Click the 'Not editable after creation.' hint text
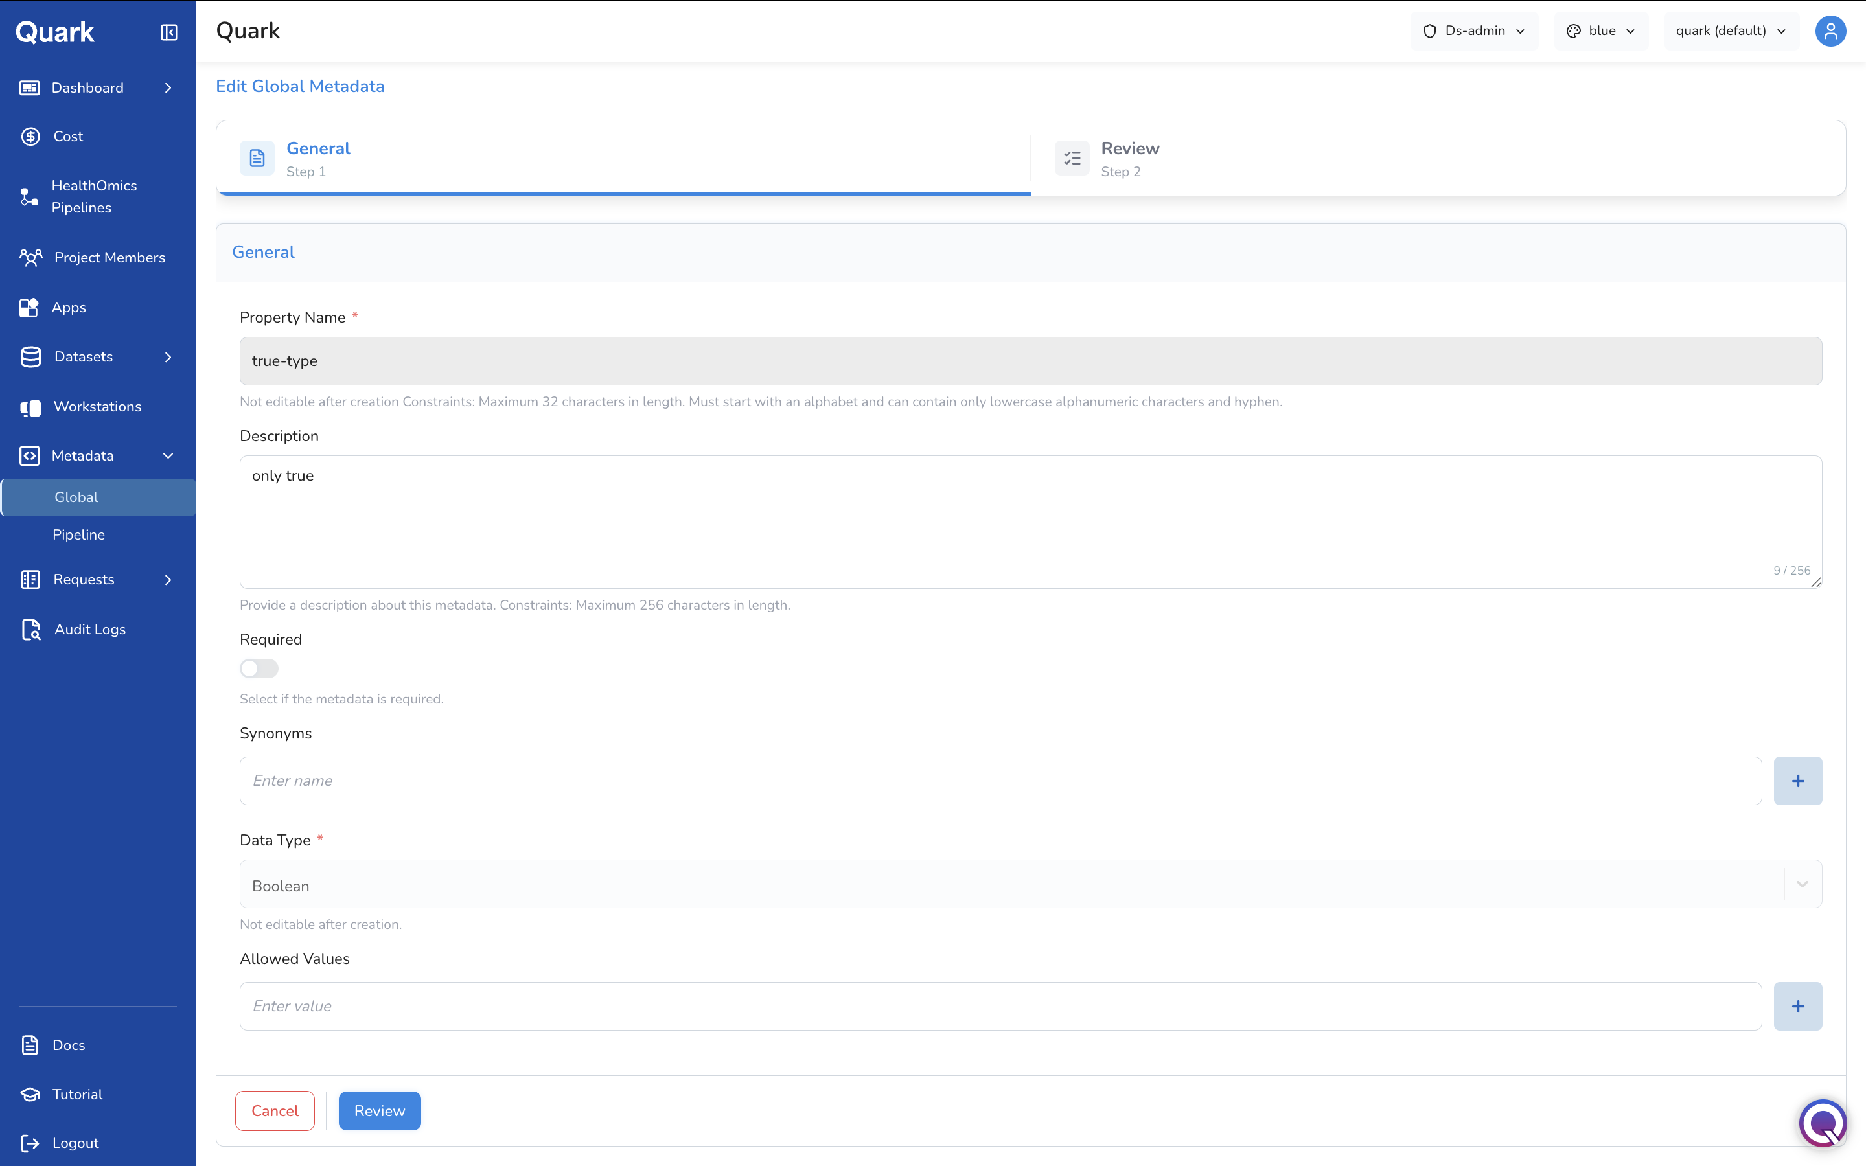 [320, 924]
